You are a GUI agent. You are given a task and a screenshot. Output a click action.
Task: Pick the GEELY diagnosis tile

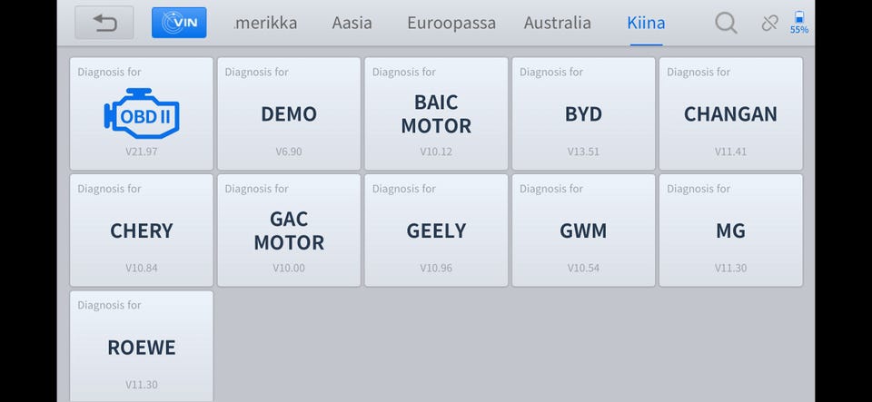(436, 230)
